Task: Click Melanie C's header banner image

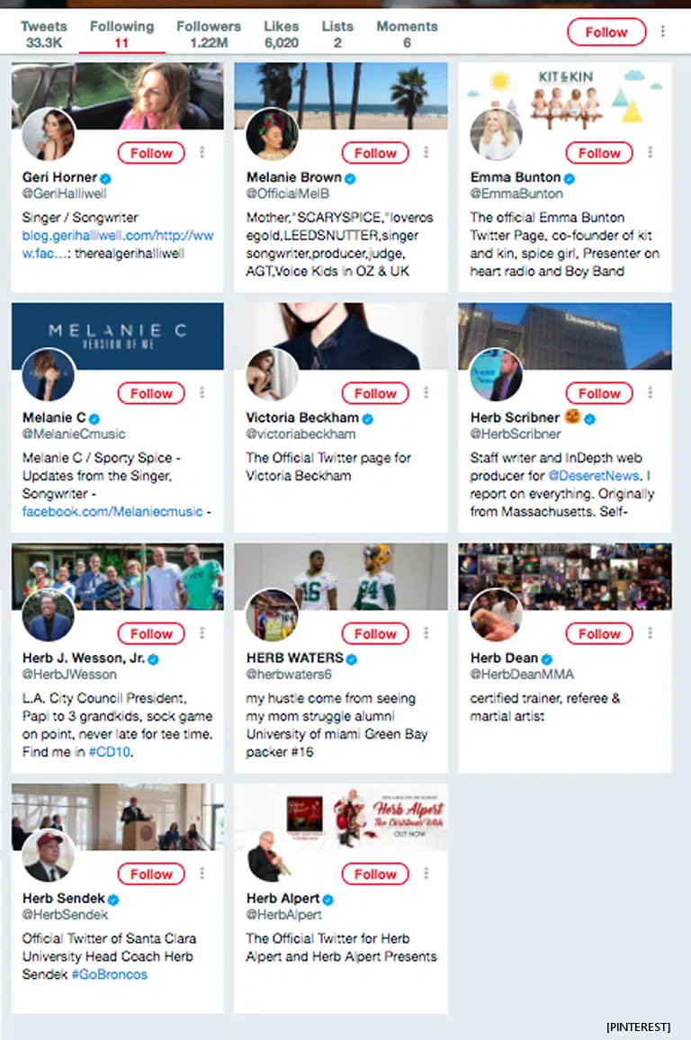Action: coord(118,336)
